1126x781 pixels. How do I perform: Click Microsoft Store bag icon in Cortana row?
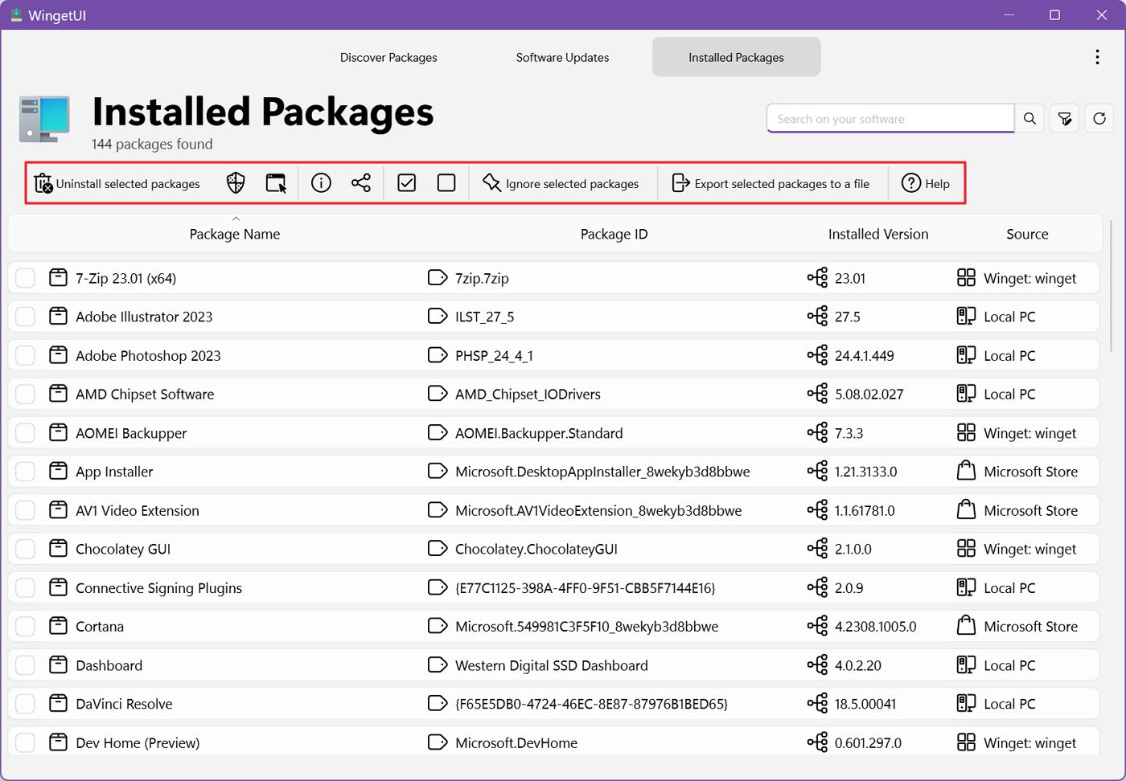[966, 627]
